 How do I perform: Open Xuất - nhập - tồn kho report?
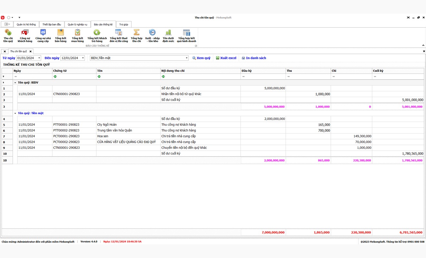(x=152, y=35)
